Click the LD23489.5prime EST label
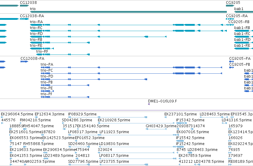Screen dimensions: 253x166 pos(58,156)
